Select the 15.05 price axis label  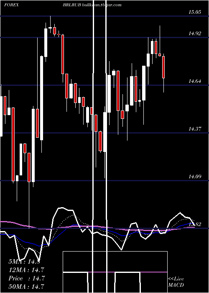coord(195,12)
